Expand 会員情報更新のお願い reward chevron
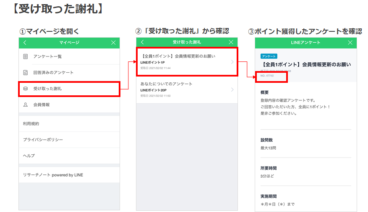This screenshot has width=368, height=212. pyautogui.click(x=232, y=62)
